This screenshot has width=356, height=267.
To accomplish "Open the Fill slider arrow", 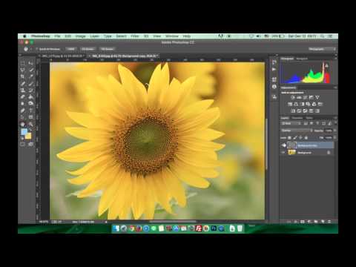I will [x=334, y=137].
